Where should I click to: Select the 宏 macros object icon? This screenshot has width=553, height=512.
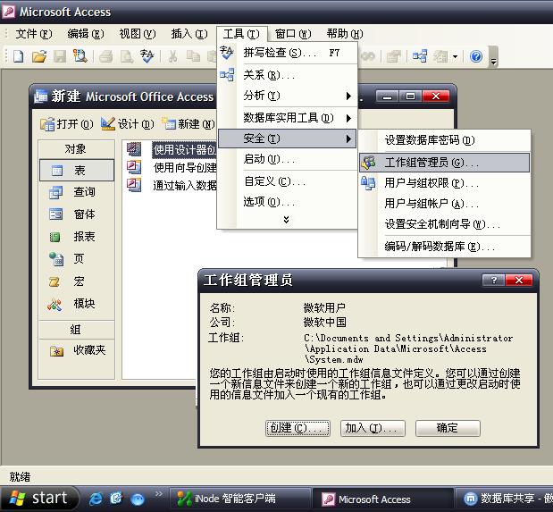point(54,281)
